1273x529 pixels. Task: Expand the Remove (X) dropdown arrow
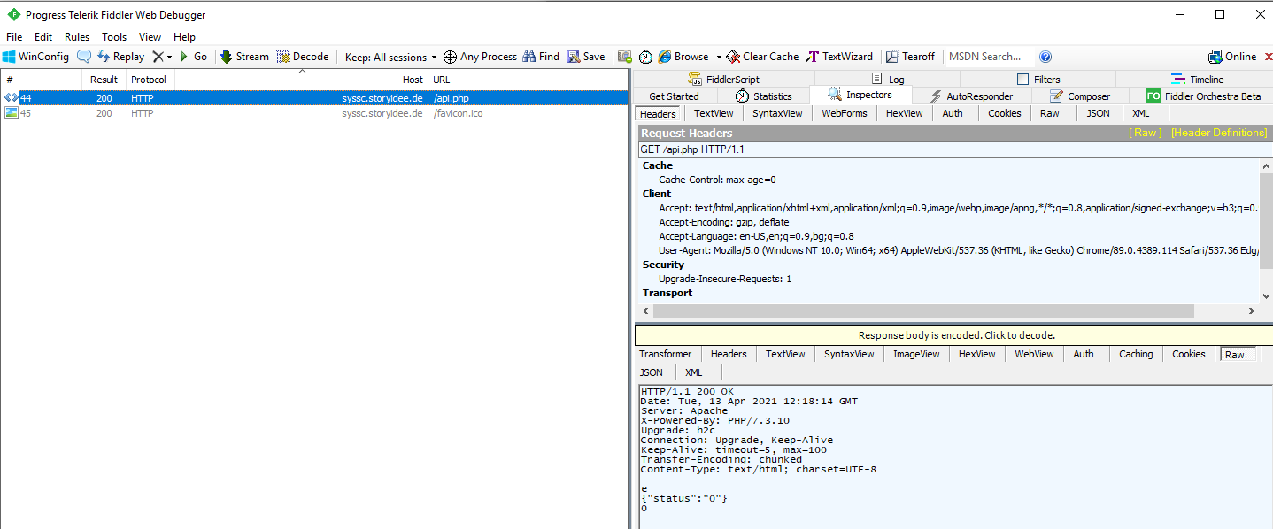[169, 57]
